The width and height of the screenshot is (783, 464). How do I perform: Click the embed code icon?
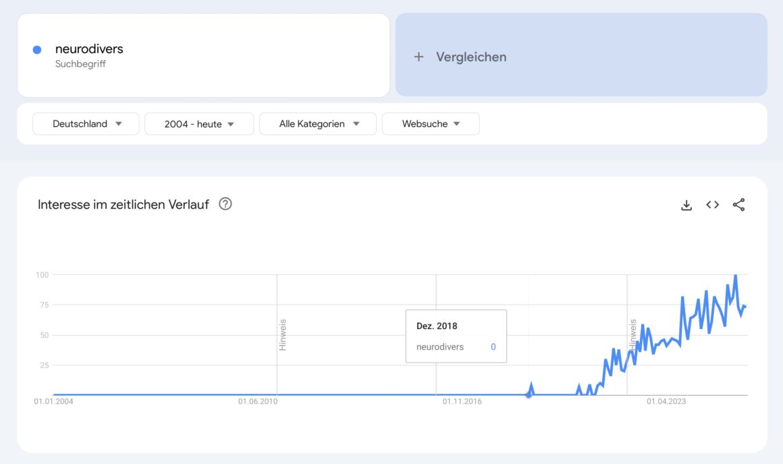713,205
